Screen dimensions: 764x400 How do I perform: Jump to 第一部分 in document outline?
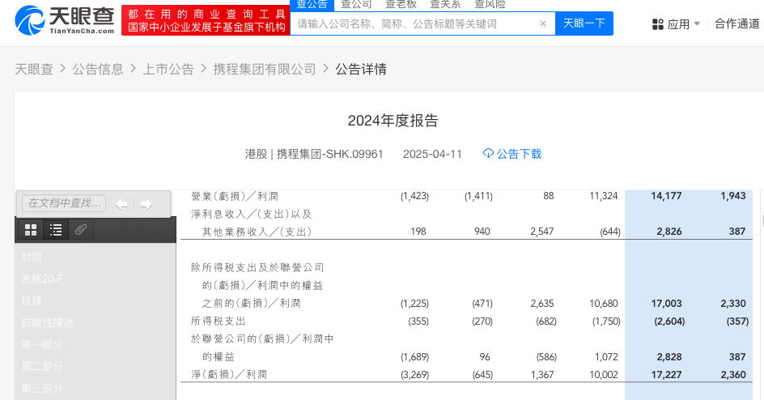42,345
